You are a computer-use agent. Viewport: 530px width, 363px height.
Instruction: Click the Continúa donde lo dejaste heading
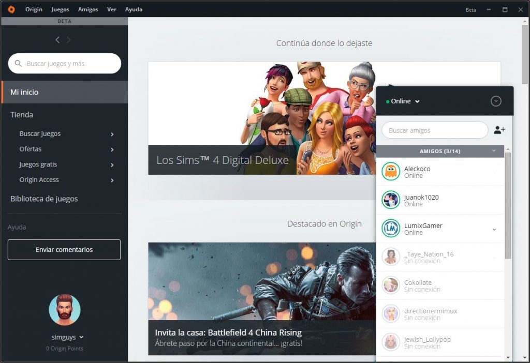point(324,43)
